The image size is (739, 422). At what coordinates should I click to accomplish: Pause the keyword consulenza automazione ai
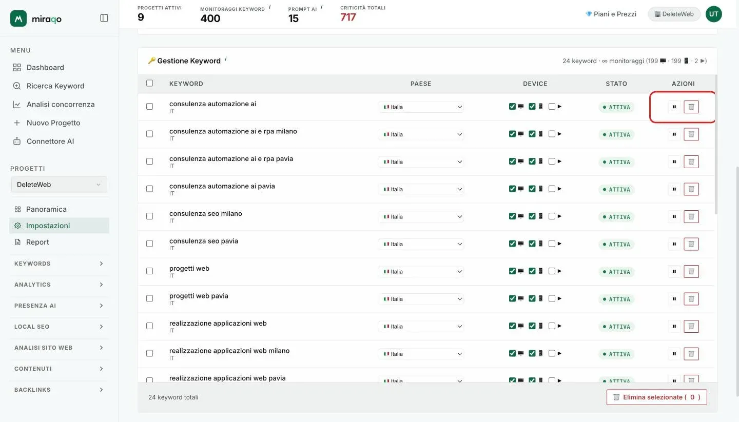(674, 107)
